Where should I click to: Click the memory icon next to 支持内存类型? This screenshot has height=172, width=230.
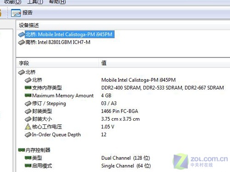coord(28,88)
